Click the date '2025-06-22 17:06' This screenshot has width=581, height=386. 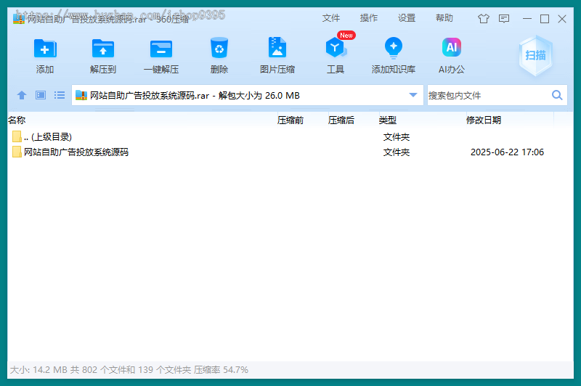(x=507, y=152)
